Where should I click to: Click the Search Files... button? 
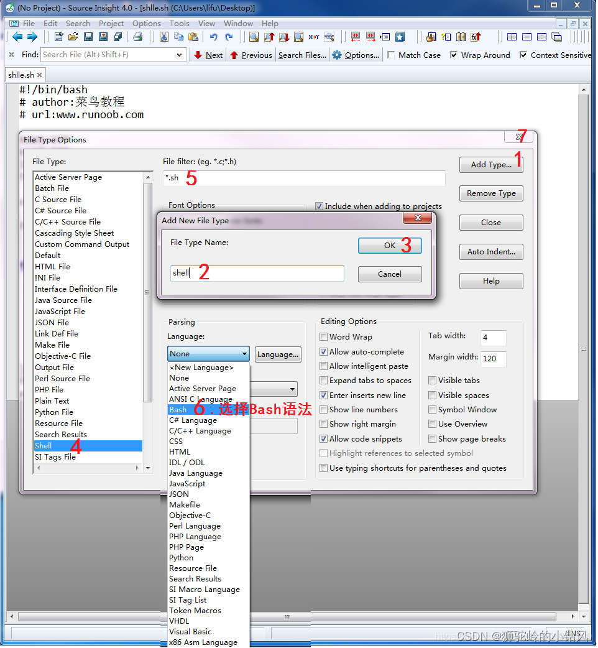pos(302,55)
